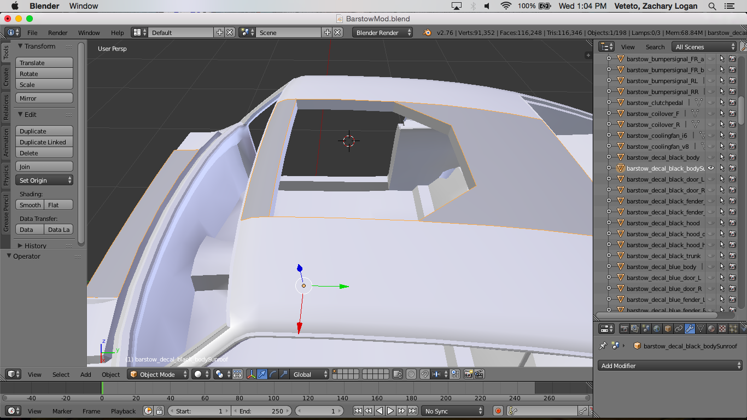Jump to the last frame of timeline

point(412,411)
